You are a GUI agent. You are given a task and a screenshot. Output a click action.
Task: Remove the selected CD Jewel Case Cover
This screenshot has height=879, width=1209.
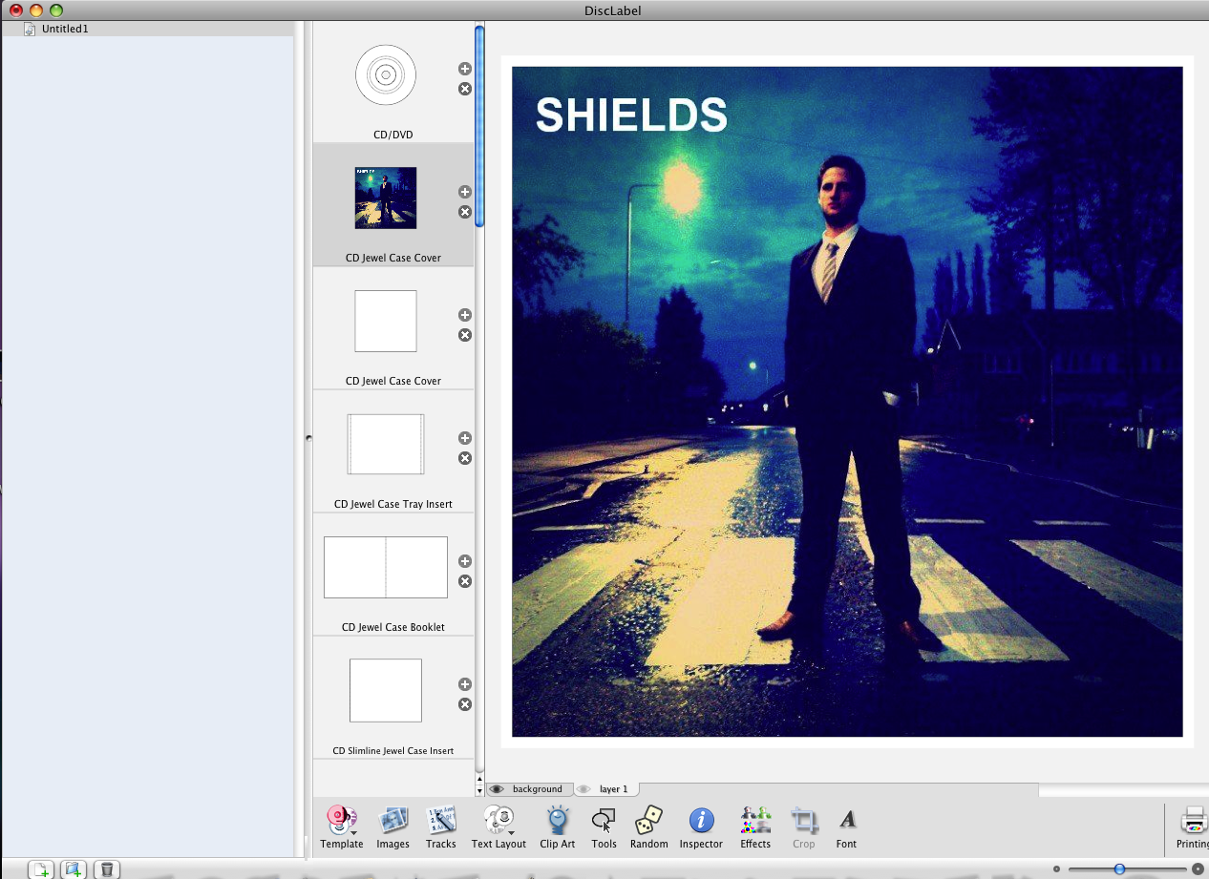click(465, 212)
